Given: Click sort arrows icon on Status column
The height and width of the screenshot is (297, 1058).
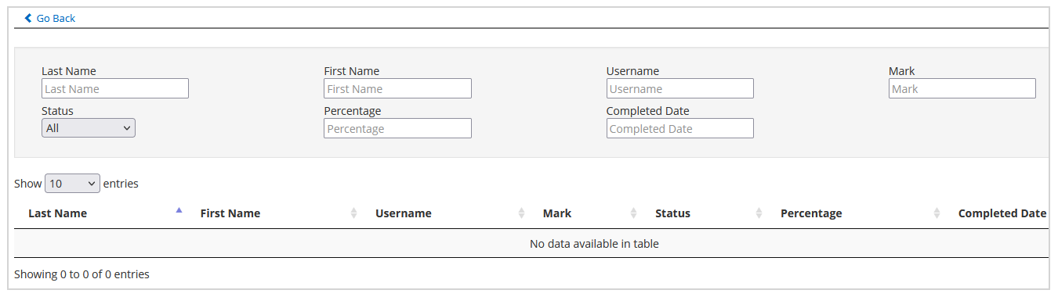Looking at the screenshot, I should pos(759,213).
